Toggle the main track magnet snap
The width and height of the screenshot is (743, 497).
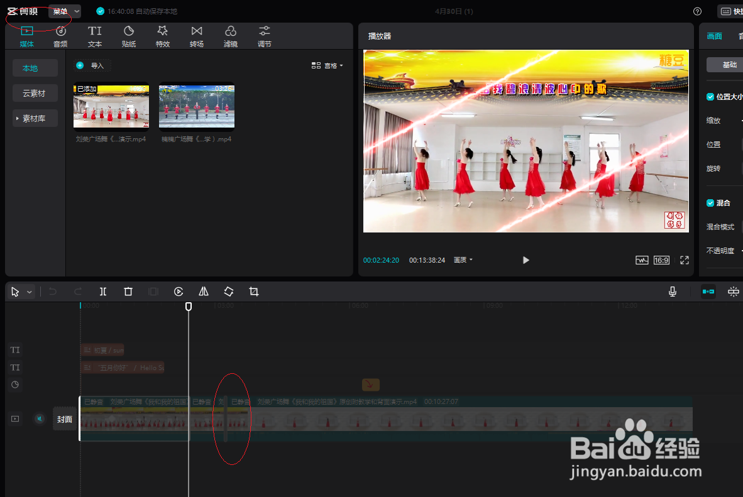pyautogui.click(x=708, y=292)
